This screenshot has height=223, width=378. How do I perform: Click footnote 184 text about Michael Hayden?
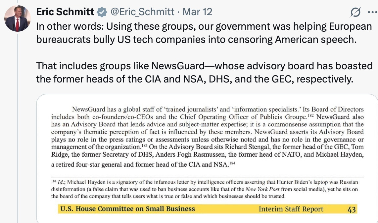(205, 189)
